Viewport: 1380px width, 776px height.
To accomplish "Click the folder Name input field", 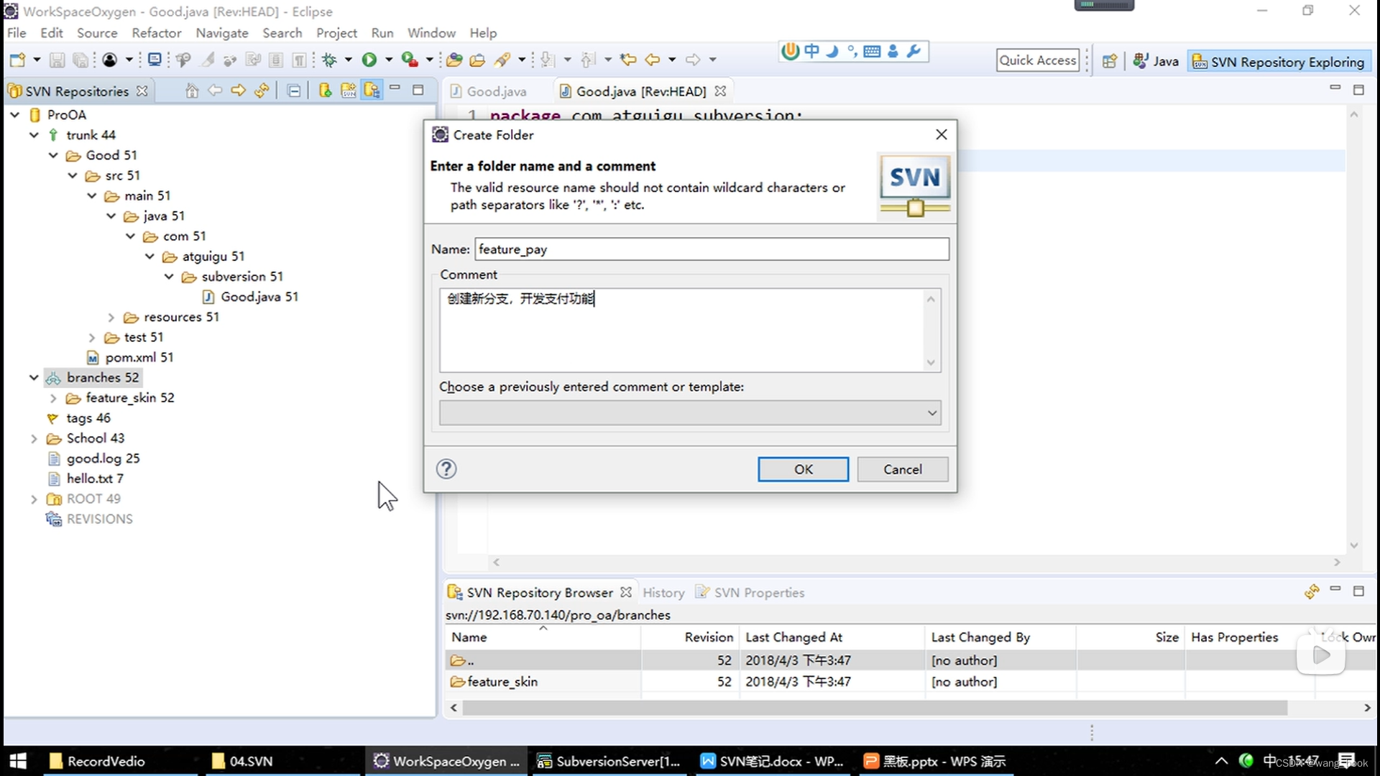I will (x=712, y=249).
